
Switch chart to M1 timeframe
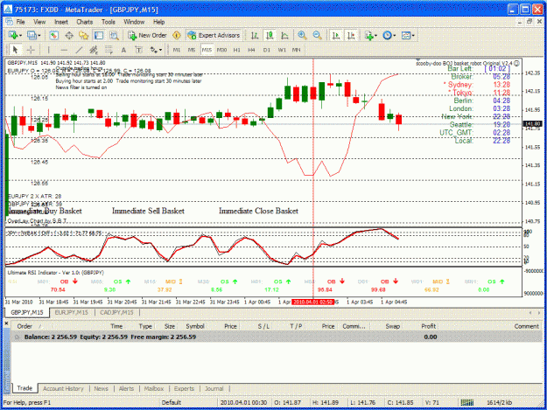[177, 50]
